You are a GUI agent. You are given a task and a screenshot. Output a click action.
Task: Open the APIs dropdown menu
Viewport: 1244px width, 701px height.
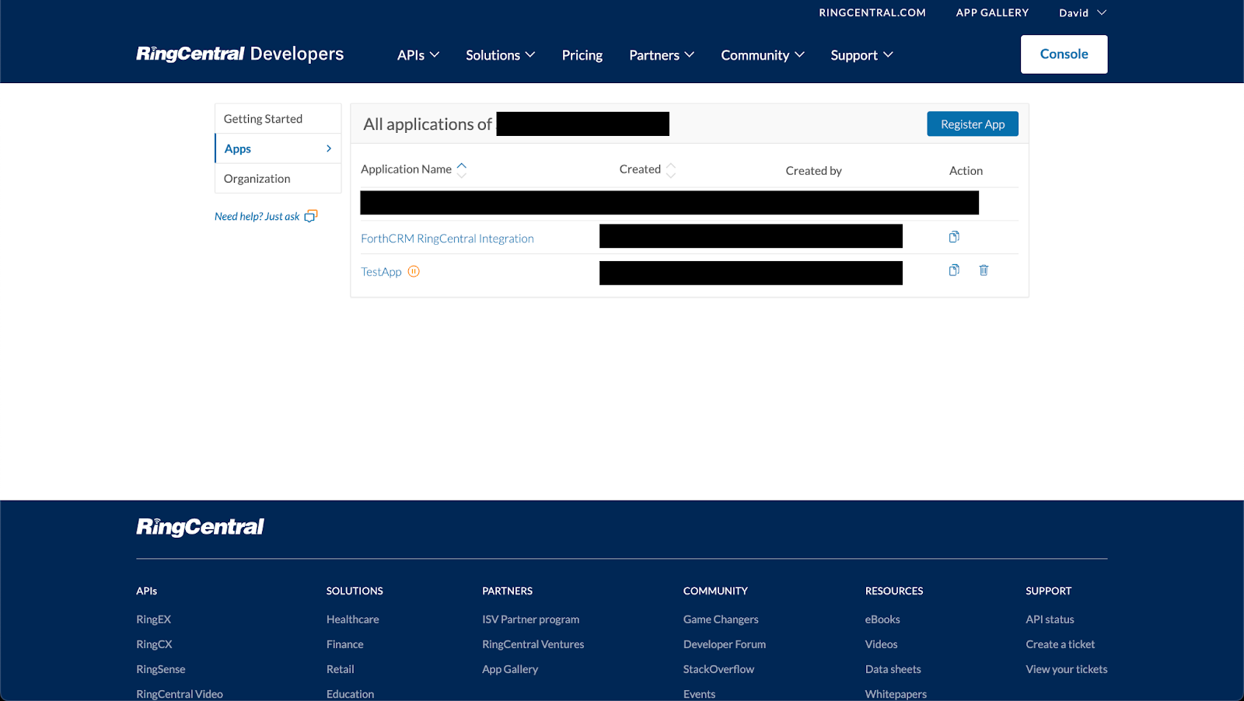pos(418,54)
